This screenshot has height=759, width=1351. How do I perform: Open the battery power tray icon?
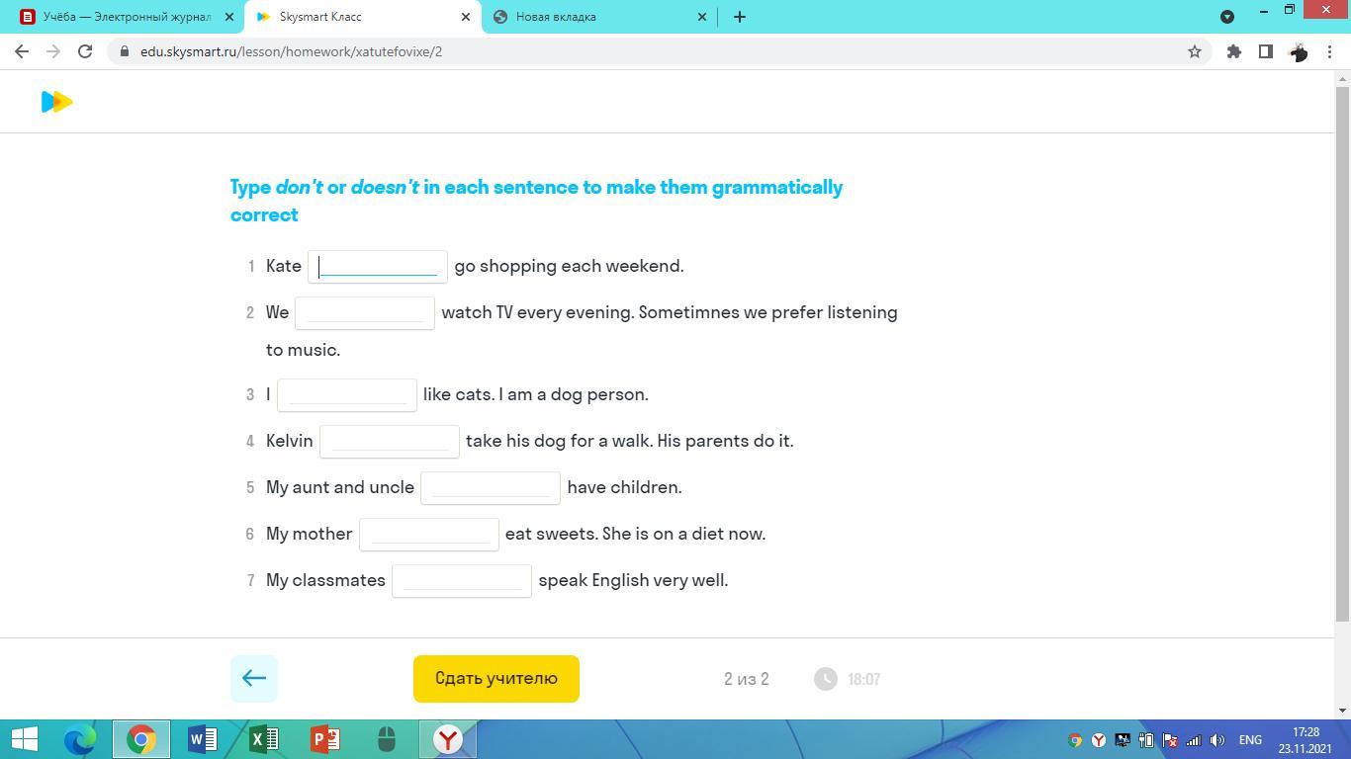tap(1146, 740)
